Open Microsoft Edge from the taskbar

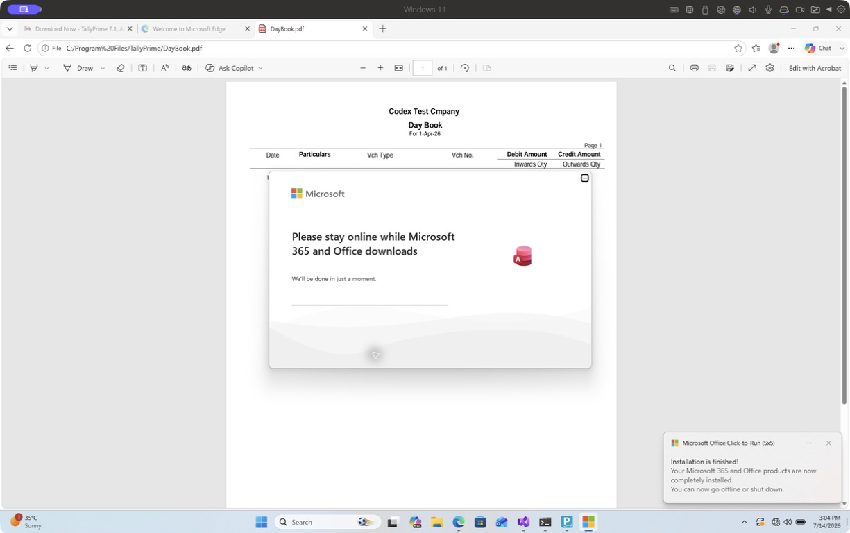point(459,522)
